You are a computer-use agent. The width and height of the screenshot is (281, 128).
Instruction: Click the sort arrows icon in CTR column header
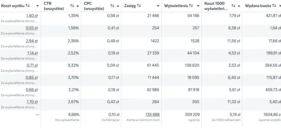[x=72, y=6]
